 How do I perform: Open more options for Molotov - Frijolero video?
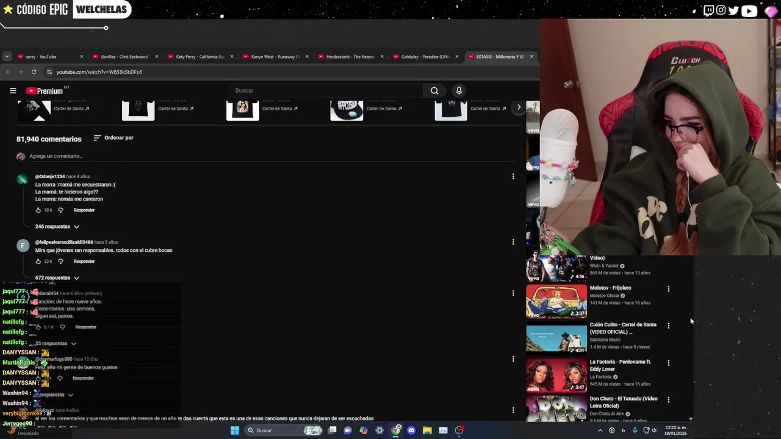[669, 289]
